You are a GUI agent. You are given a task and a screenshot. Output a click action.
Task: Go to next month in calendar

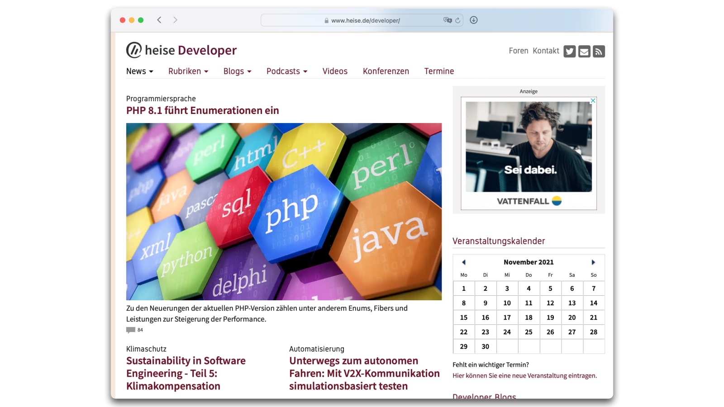pos(593,262)
